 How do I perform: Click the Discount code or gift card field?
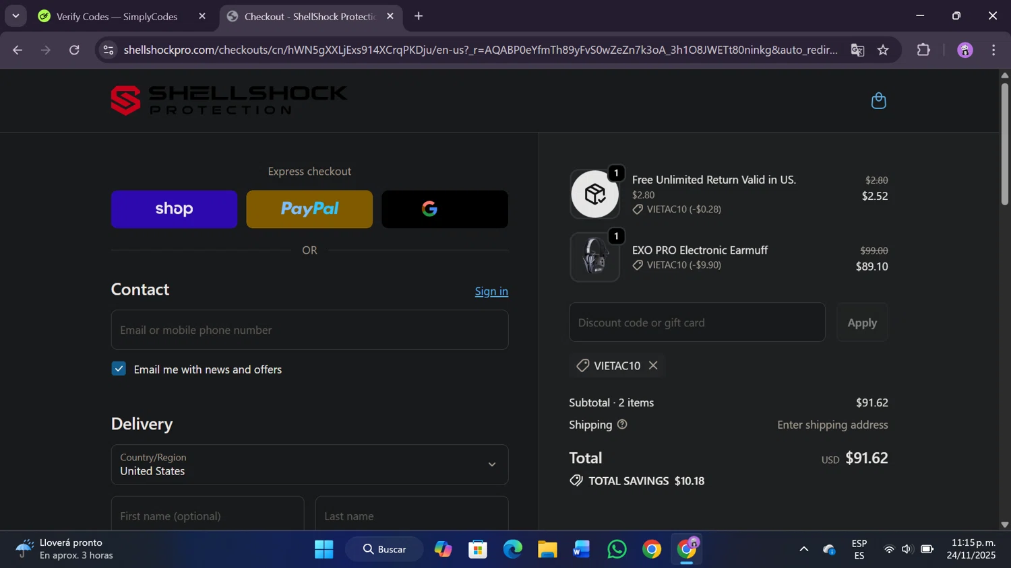pos(697,322)
